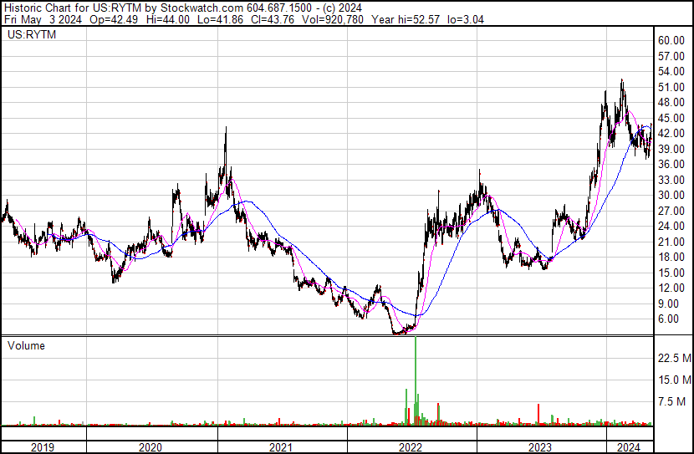694x454 pixels.
Task: Click the US:RYTM symbol label
Action: pos(32,34)
